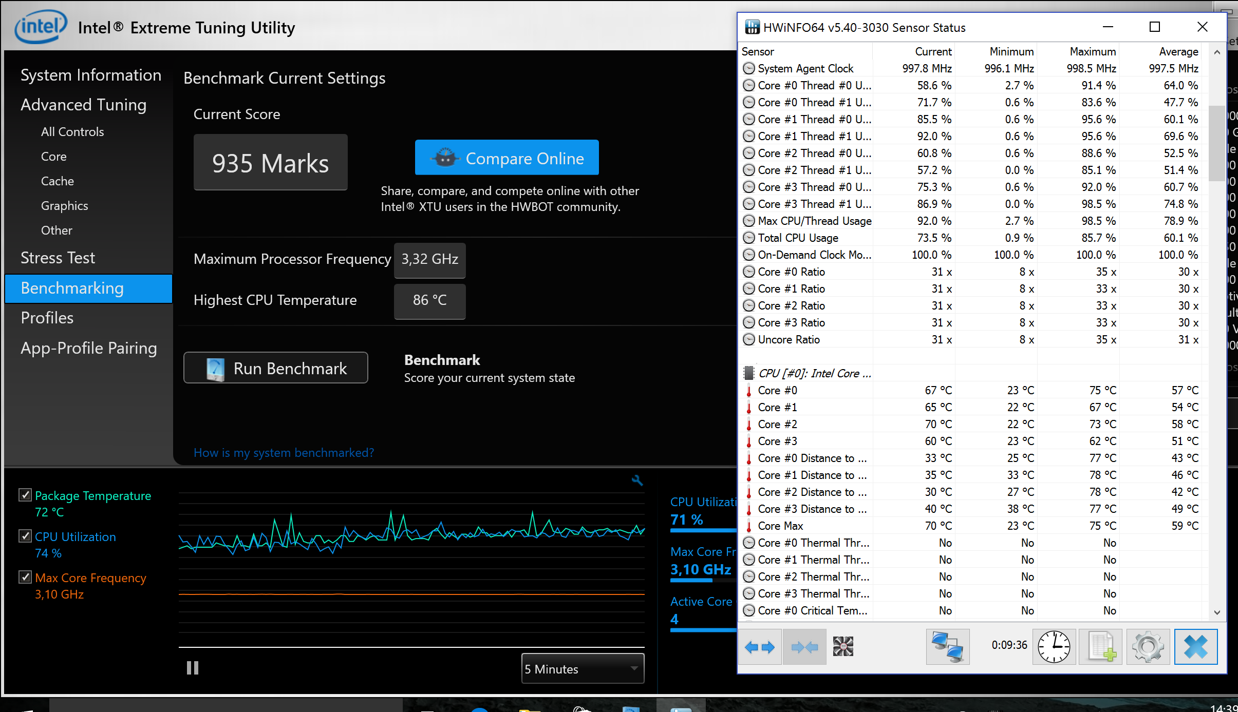Click the clock reset-timer icon
This screenshot has width=1238, height=712.
coord(1054,647)
